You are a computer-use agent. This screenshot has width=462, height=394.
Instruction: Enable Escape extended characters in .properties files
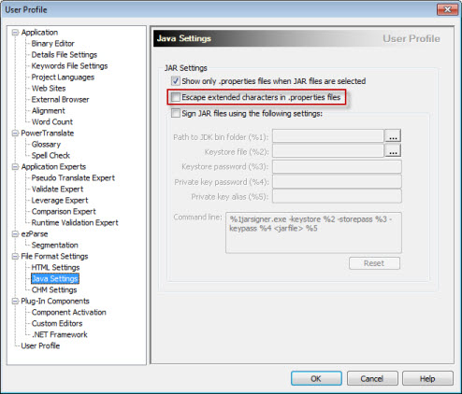point(176,97)
